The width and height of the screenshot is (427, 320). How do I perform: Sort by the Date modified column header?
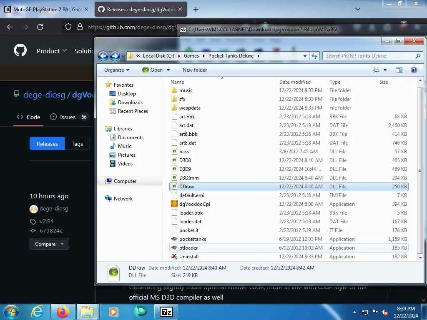(x=301, y=82)
